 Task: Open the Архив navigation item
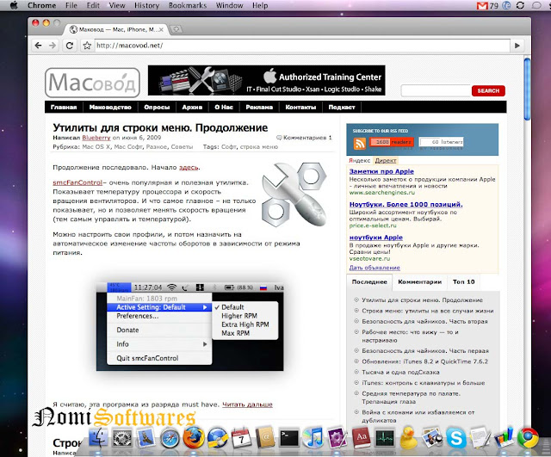[x=192, y=107]
